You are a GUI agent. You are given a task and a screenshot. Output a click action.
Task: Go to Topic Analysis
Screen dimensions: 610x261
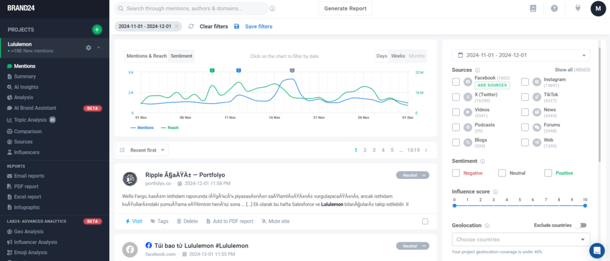click(x=30, y=120)
